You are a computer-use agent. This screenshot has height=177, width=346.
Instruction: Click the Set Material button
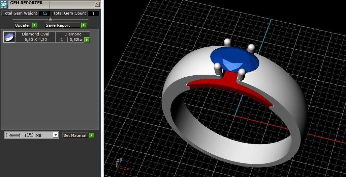tap(74, 135)
